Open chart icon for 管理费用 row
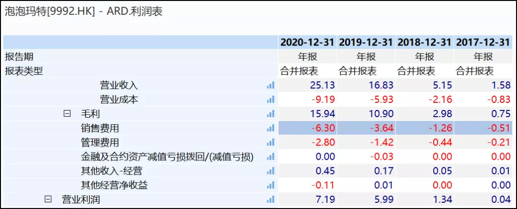Image resolution: width=517 pixels, height=209 pixels. [271, 143]
